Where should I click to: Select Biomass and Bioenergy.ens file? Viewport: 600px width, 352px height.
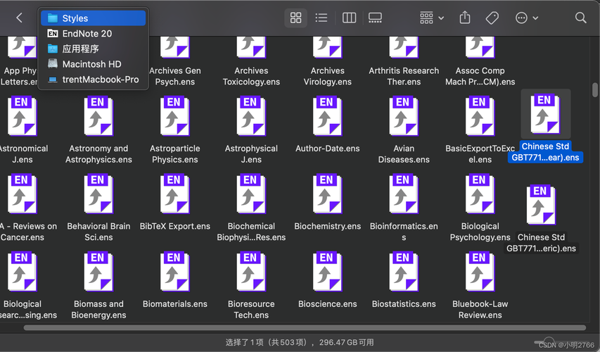tap(98, 286)
